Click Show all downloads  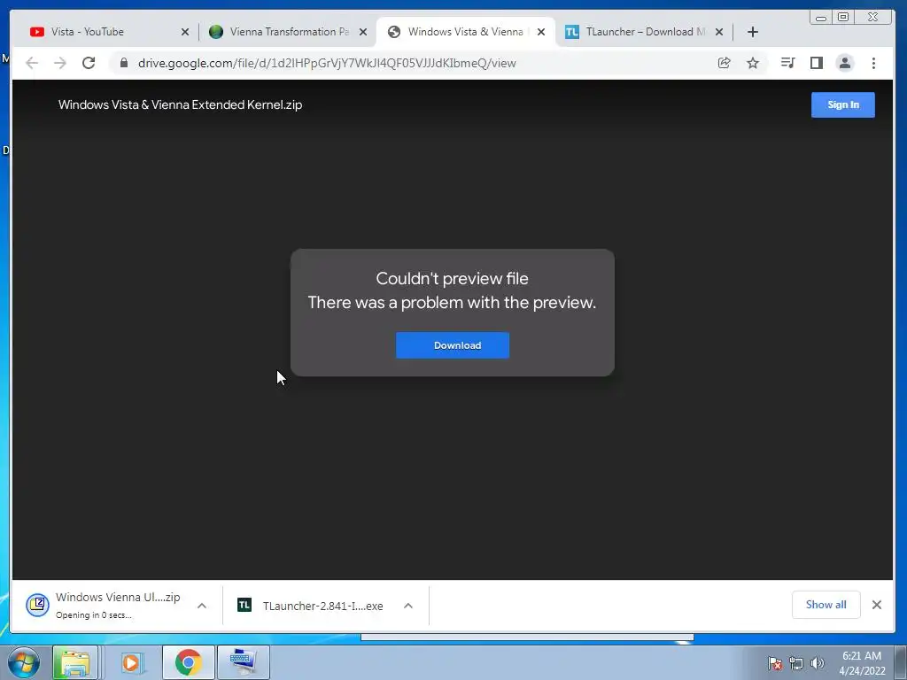coord(826,605)
